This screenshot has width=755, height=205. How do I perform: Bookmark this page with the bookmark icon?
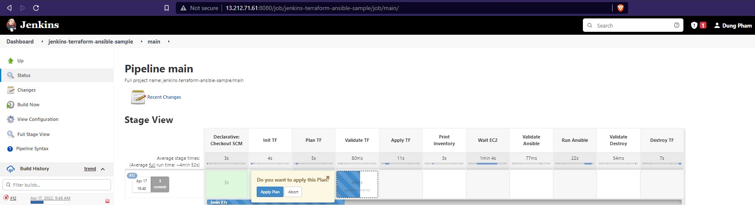(x=167, y=8)
